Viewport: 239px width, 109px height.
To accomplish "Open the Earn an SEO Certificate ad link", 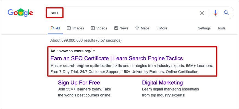I will coord(117,58).
